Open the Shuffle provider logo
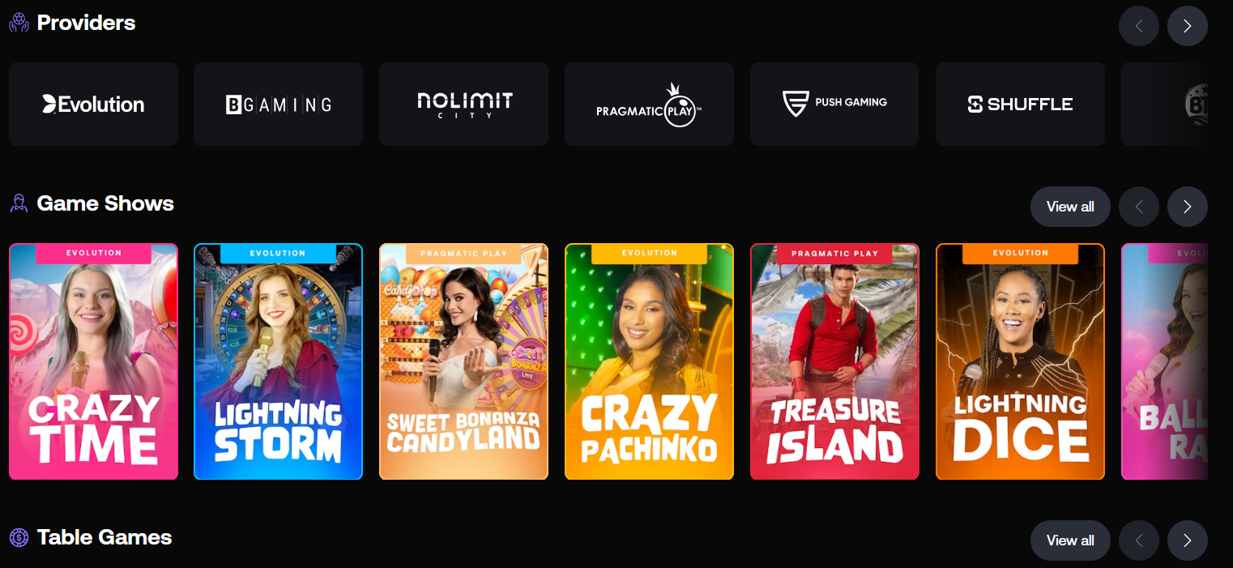Viewport: 1233px width, 568px height. click(1020, 104)
